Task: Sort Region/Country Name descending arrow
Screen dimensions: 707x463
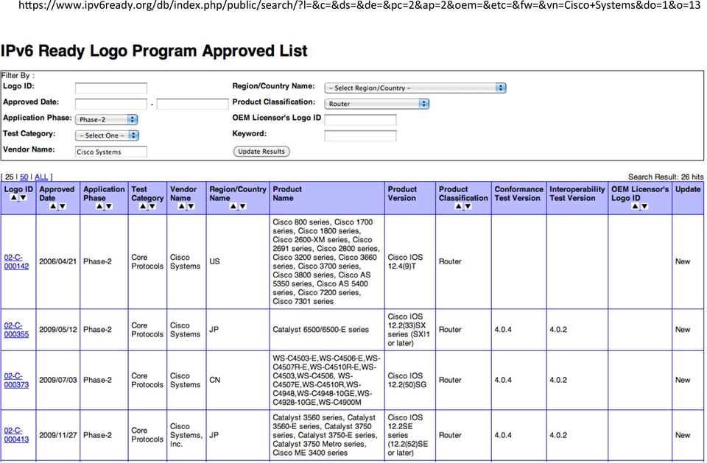Action: pos(242,206)
